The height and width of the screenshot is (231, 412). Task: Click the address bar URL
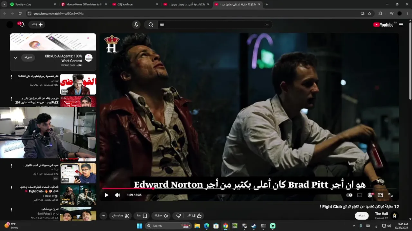58,13
